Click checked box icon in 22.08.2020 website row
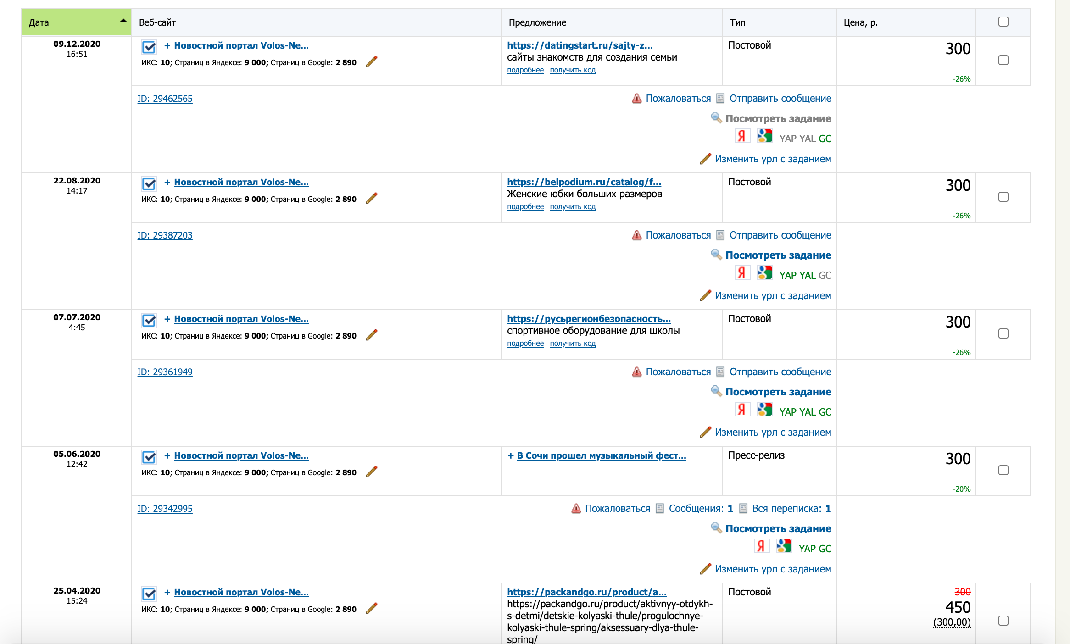Image resolution: width=1070 pixels, height=644 pixels. [x=149, y=184]
